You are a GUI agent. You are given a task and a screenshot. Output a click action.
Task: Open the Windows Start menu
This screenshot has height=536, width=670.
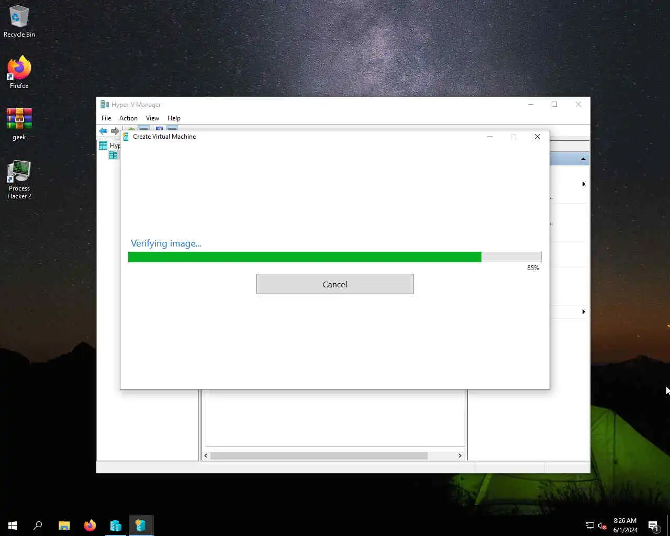[x=13, y=525]
